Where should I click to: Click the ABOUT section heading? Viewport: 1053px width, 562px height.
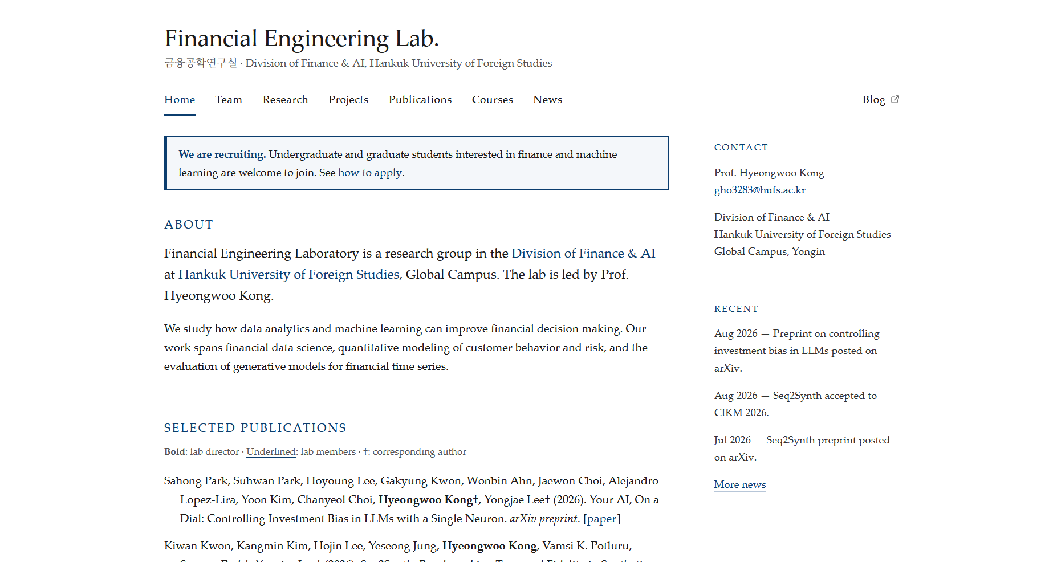point(189,225)
